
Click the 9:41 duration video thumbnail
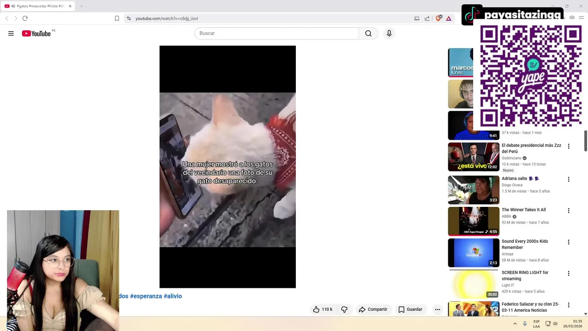click(x=474, y=125)
